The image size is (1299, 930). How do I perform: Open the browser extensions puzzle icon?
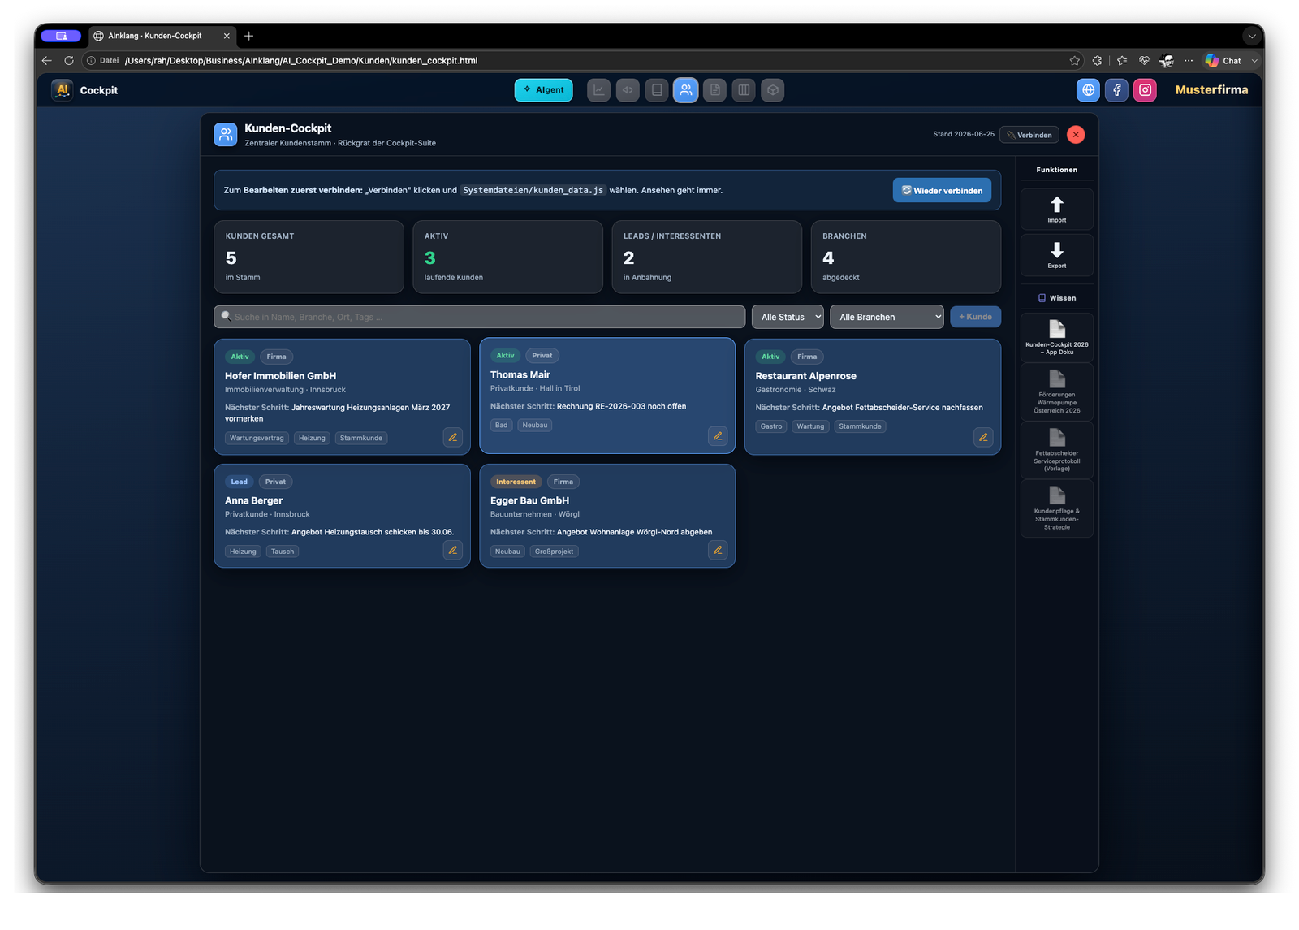1098,61
